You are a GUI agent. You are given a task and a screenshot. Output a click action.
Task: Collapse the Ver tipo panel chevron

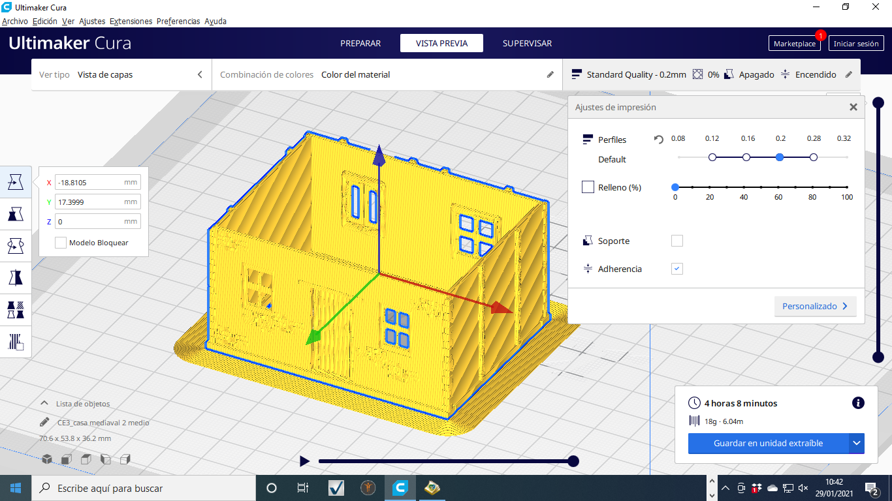(x=200, y=75)
